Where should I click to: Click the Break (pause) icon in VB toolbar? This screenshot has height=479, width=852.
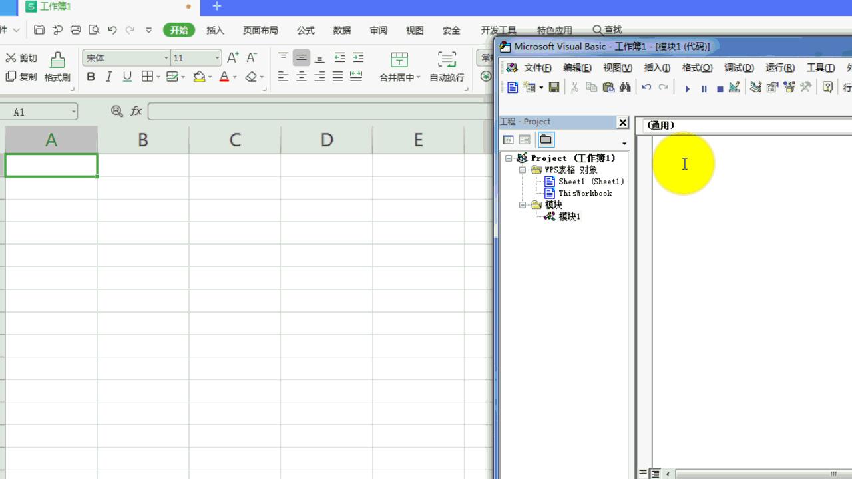(x=704, y=88)
